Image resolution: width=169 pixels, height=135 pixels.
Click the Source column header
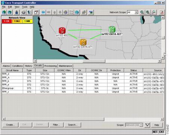click(x=153, y=70)
